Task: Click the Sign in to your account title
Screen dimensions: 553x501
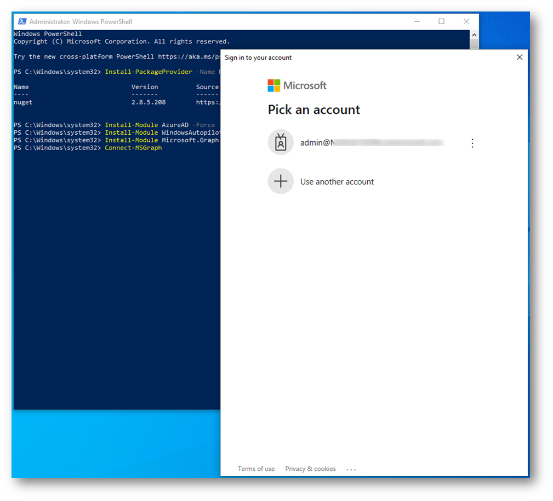Action: click(258, 57)
